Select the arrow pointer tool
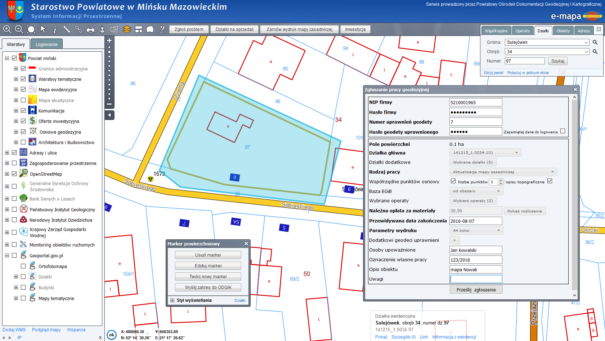The width and height of the screenshot is (605, 341). coord(43,29)
